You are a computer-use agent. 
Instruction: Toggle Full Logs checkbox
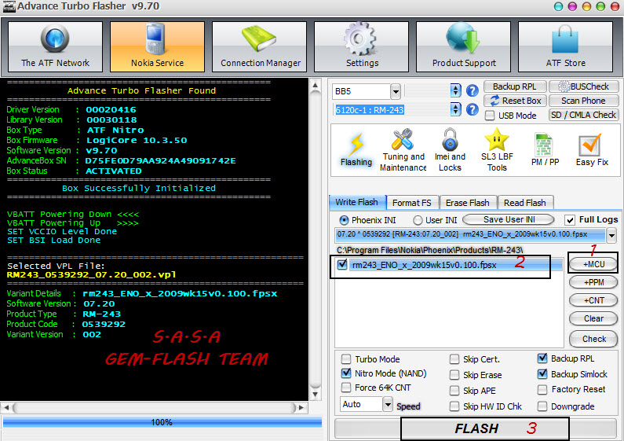570,219
